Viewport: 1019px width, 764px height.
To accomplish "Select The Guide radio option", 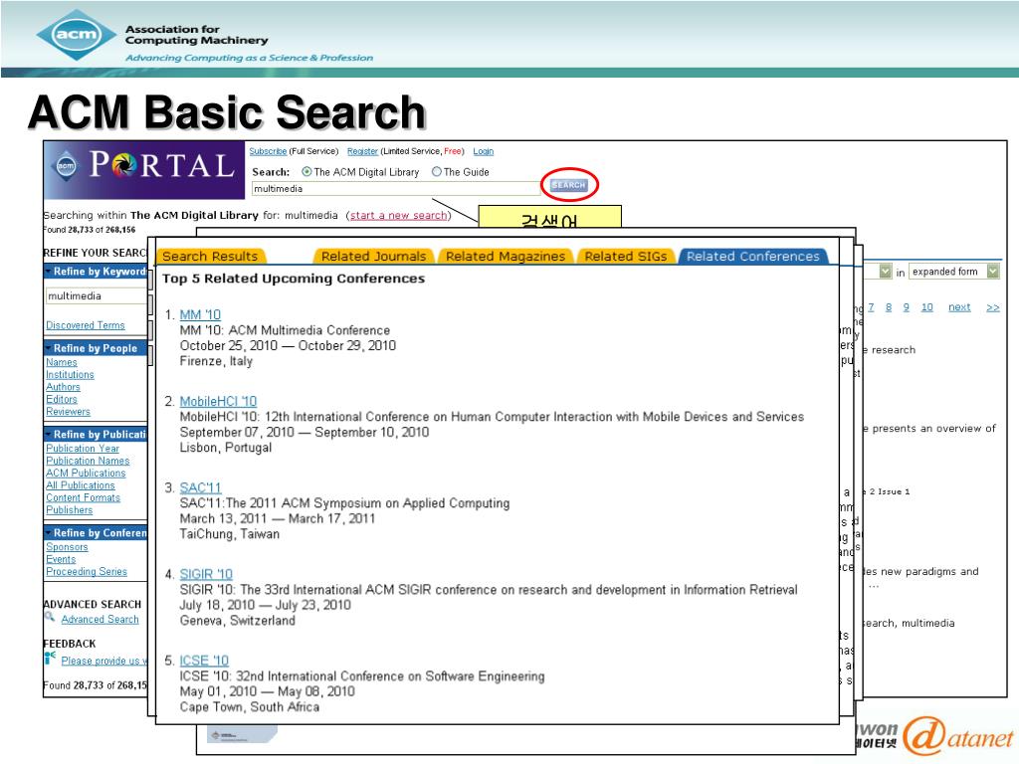I will point(437,171).
